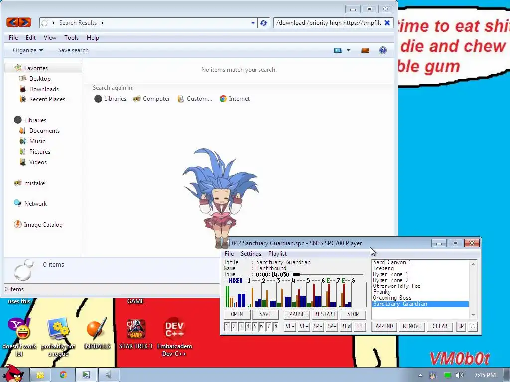This screenshot has height=382, width=510.
Task: Expand the Organize dropdown
Action: tap(28, 50)
